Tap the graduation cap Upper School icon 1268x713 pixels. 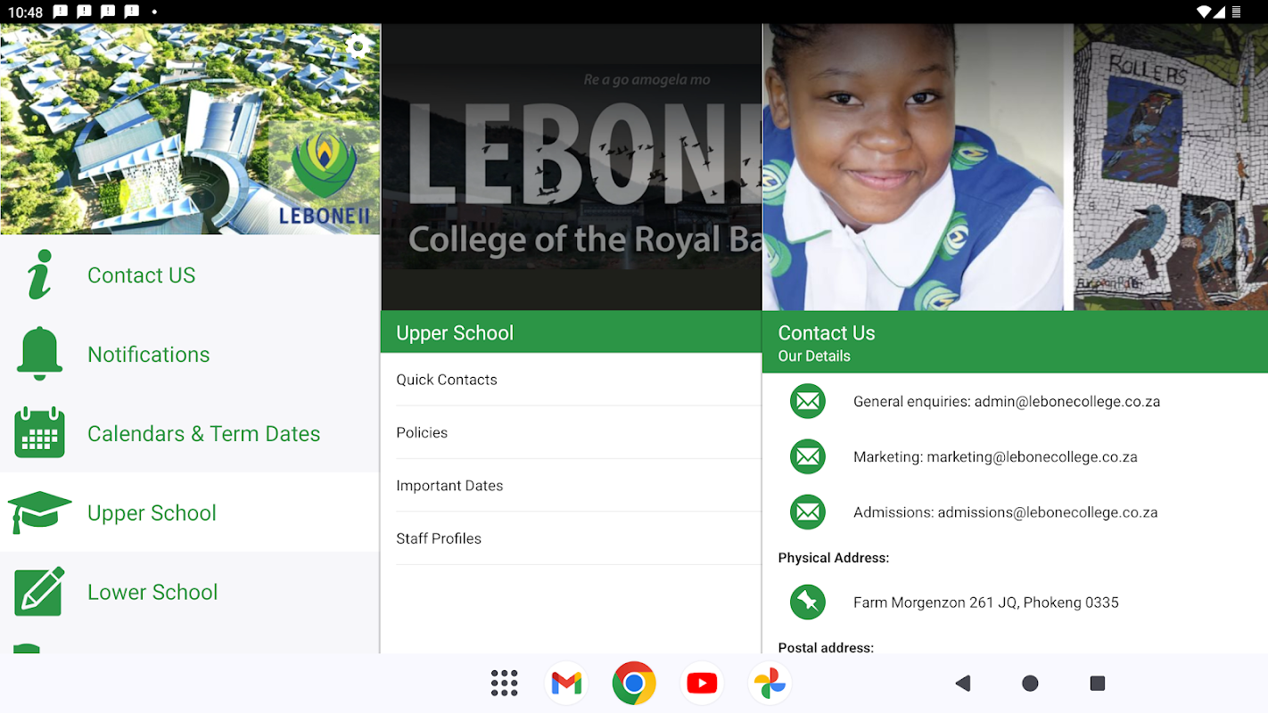[x=39, y=512]
